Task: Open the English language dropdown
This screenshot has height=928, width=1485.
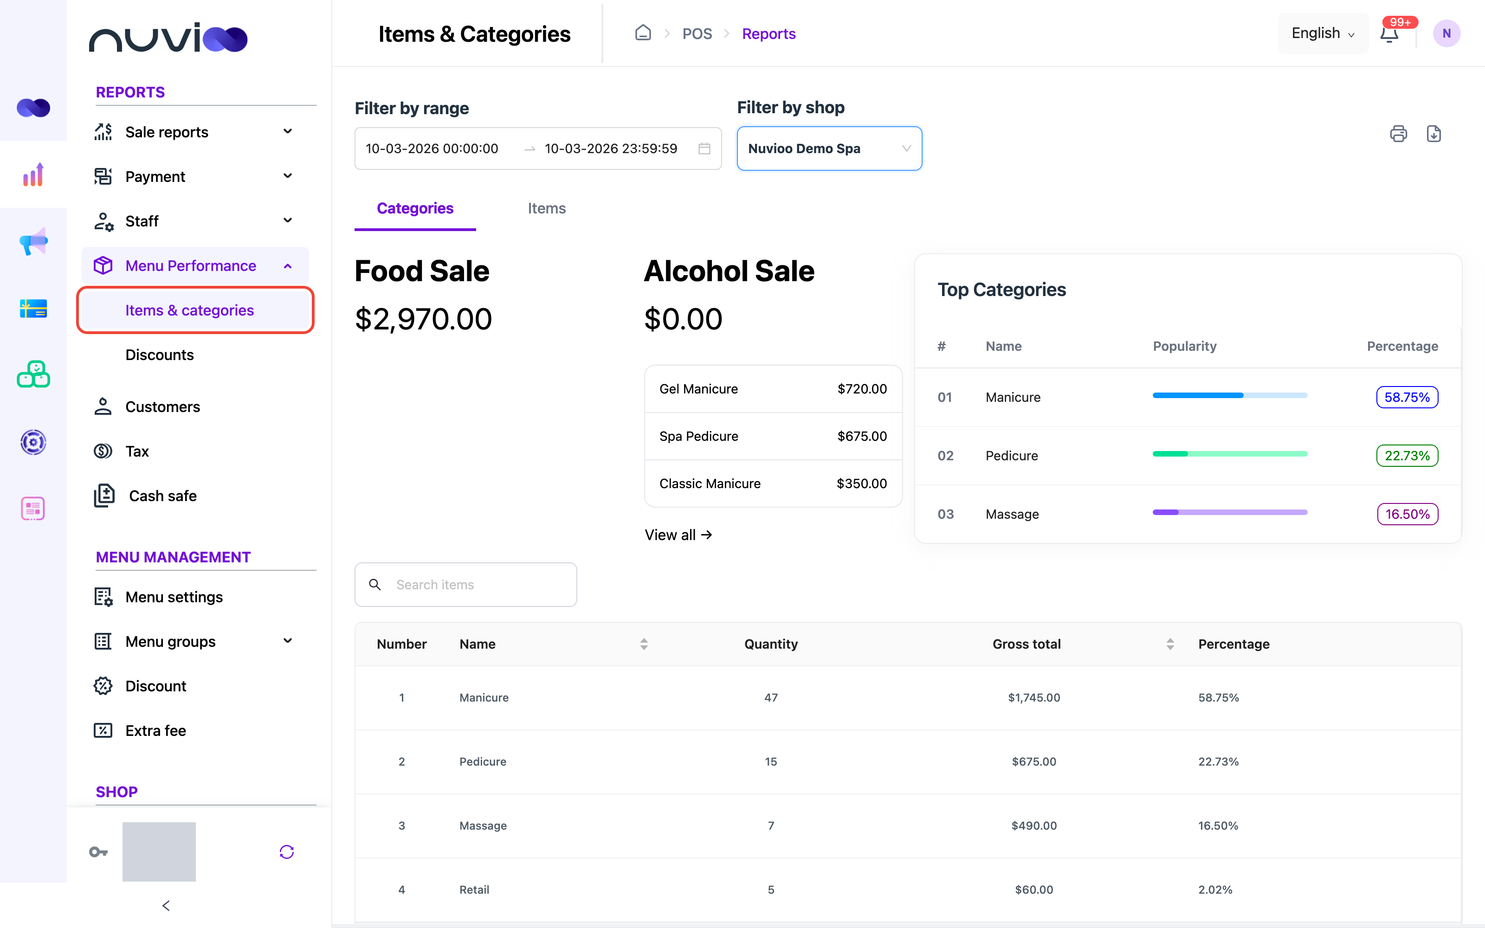Action: pyautogui.click(x=1323, y=33)
